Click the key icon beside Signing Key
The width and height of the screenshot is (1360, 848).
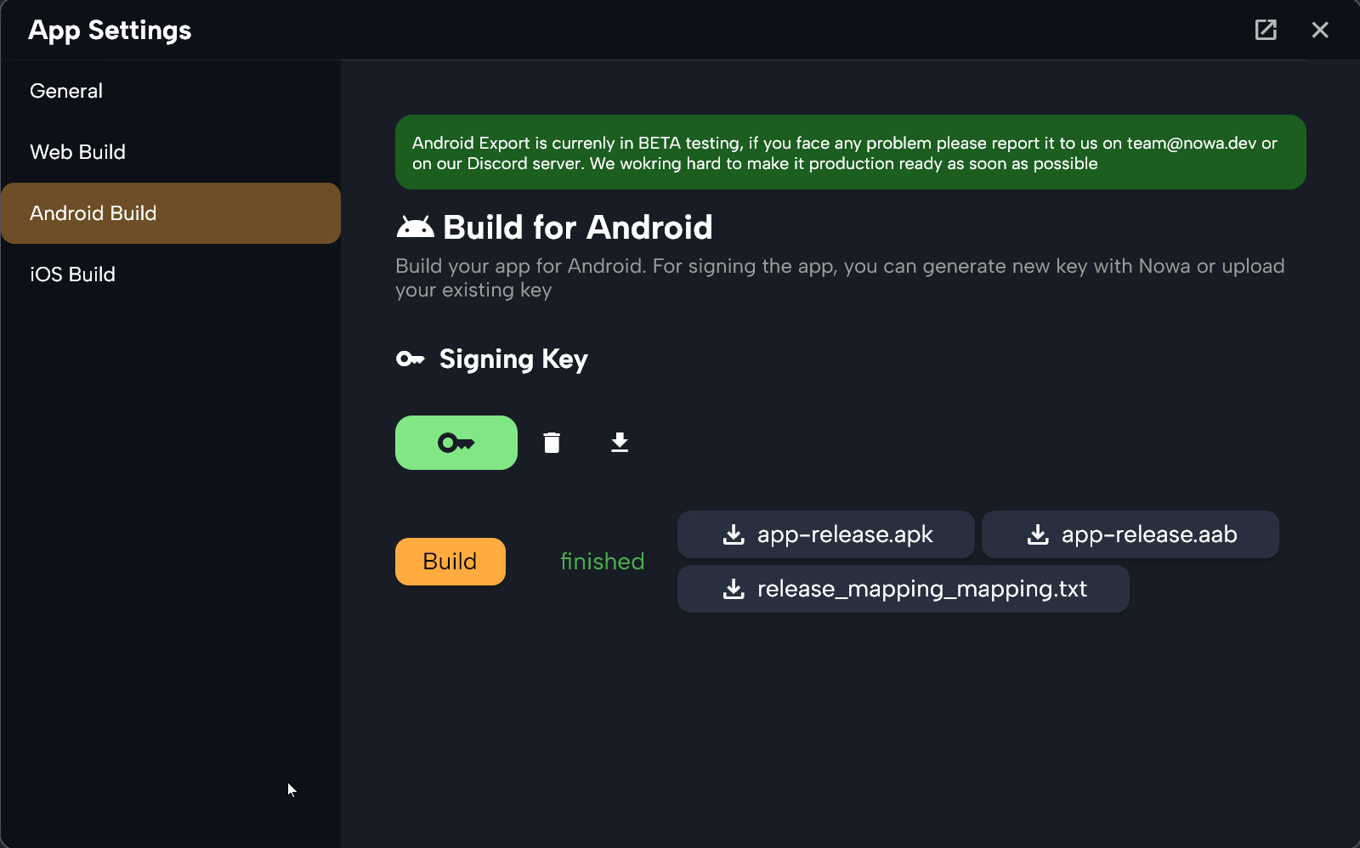pyautogui.click(x=411, y=359)
